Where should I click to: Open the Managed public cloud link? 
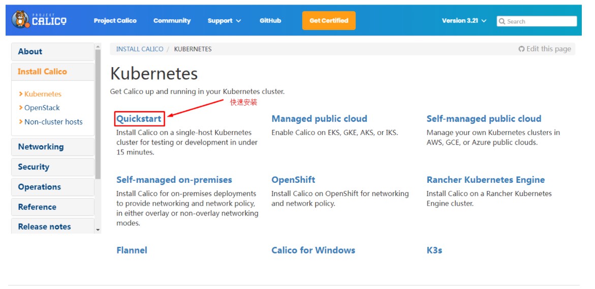pyautogui.click(x=319, y=119)
